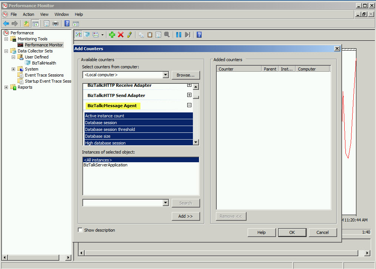Click the Update Data step-forward icon
This screenshot has height=269, width=376.
188,35
